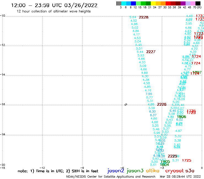This screenshot has width=204, height=179.
Task: Click subtitle '12 hour collection of altimeter wave heights'
Action: [x=53, y=11]
